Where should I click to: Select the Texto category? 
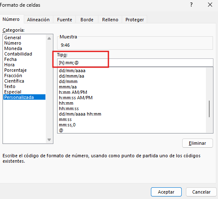coord(25,86)
